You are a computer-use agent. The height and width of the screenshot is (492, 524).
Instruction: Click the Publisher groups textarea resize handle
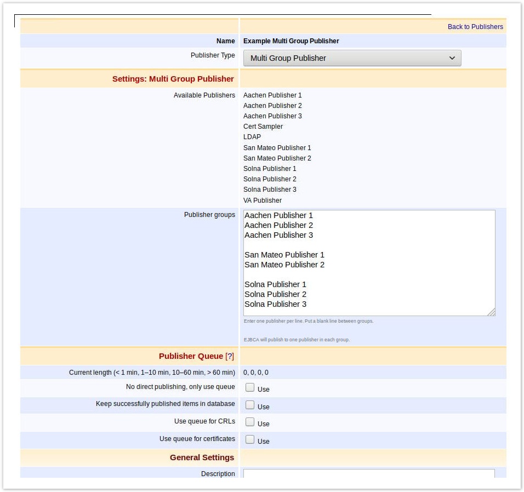coord(492,312)
